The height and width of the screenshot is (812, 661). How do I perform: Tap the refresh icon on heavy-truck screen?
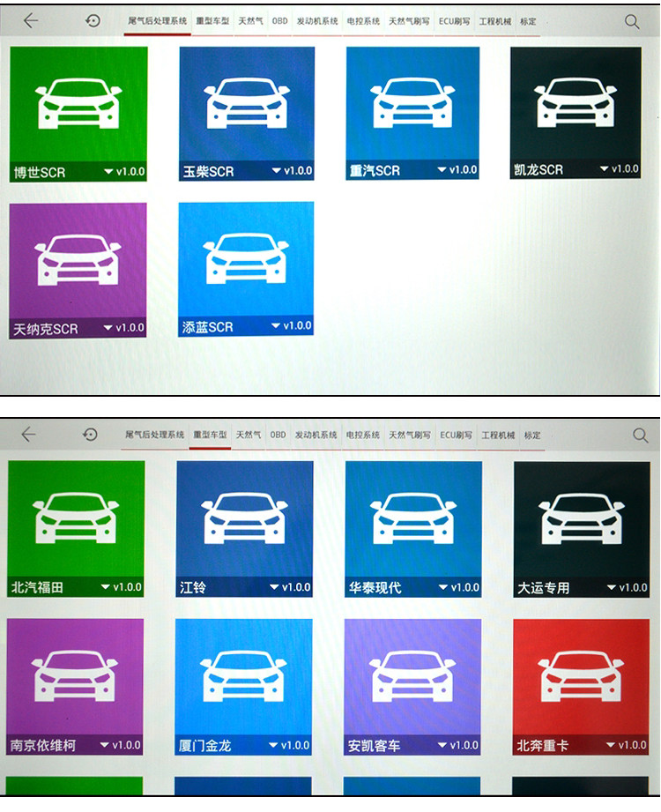click(90, 435)
